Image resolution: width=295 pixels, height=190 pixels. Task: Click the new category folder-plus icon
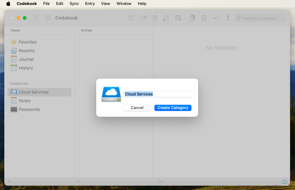[x=143, y=18]
